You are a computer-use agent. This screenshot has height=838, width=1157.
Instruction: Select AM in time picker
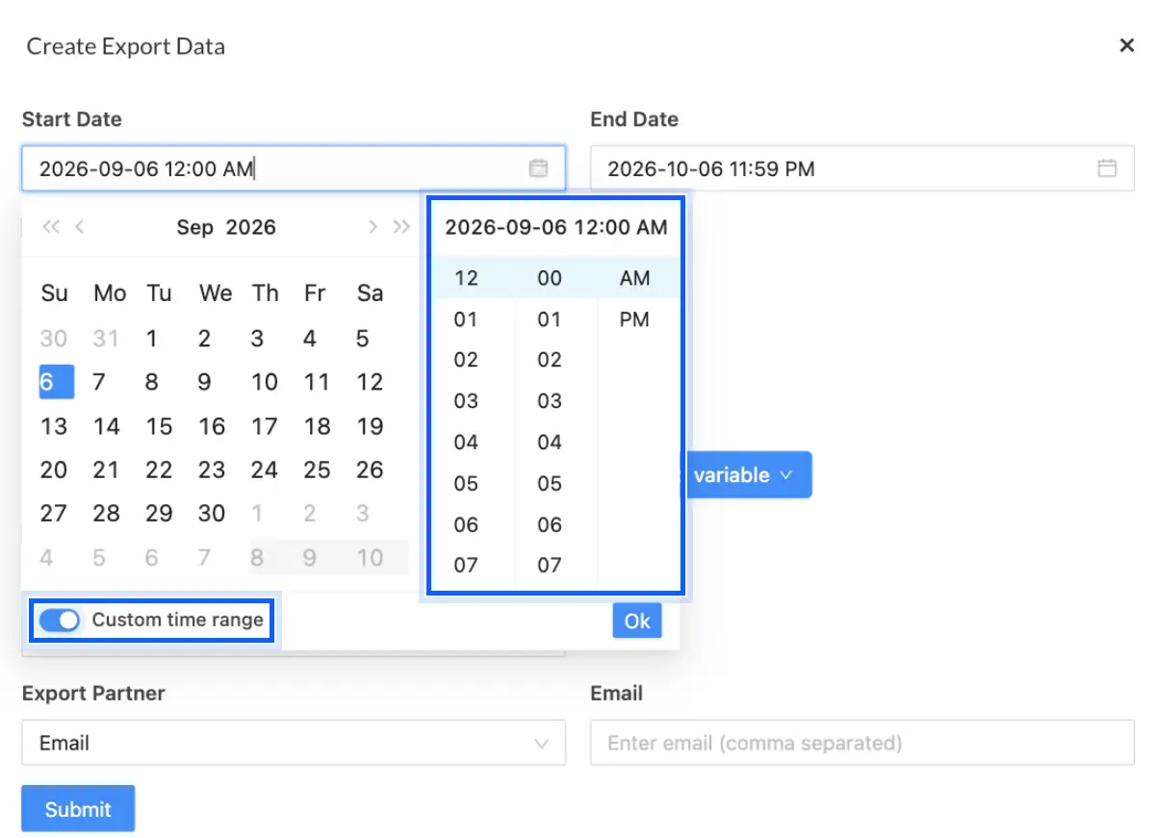(635, 278)
